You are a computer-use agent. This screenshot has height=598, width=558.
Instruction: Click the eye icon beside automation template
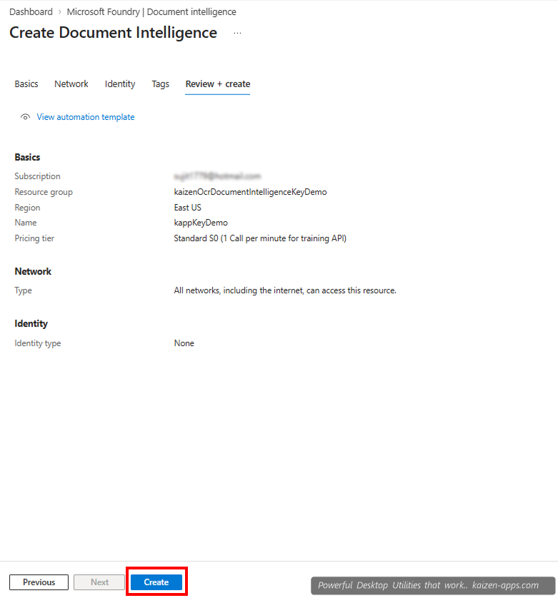point(25,117)
